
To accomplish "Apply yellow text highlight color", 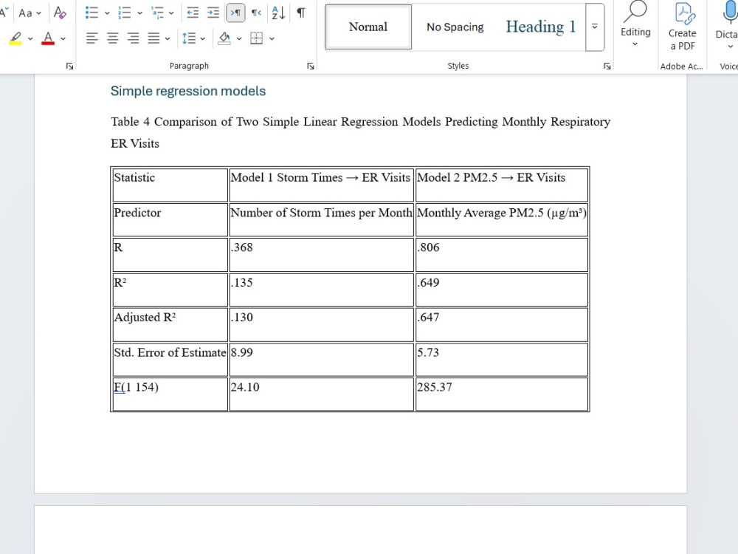I will (15, 38).
